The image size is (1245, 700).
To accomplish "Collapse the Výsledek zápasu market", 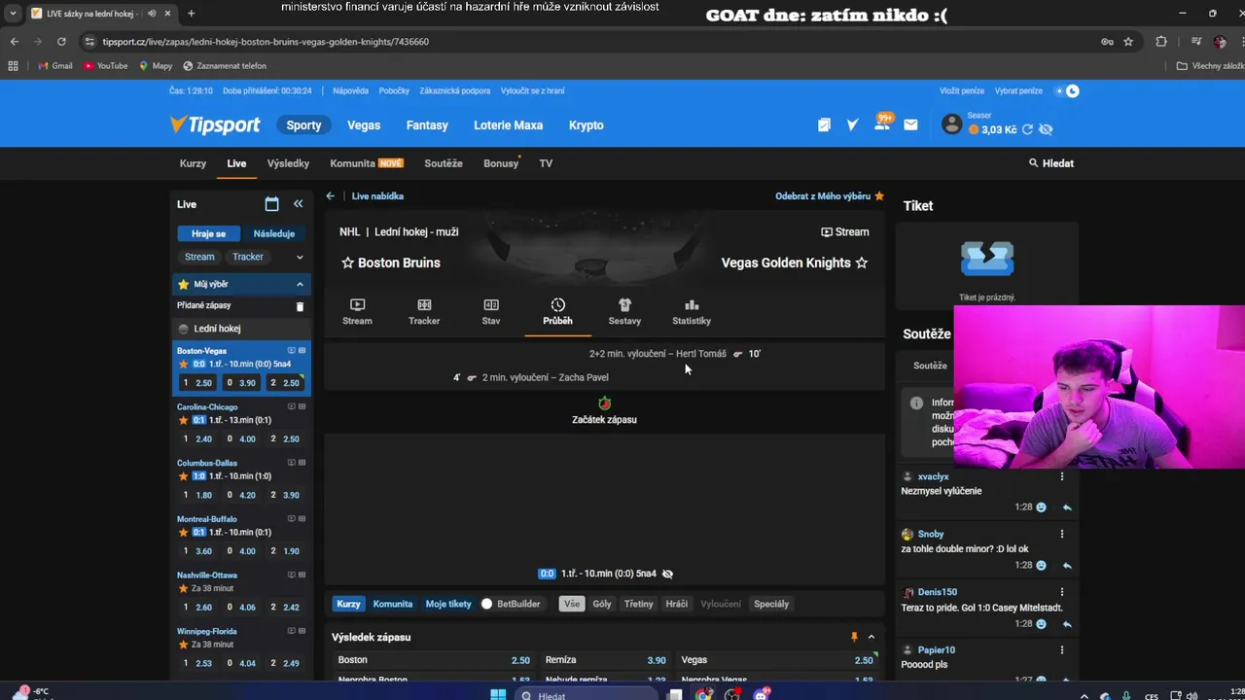I will pyautogui.click(x=871, y=637).
